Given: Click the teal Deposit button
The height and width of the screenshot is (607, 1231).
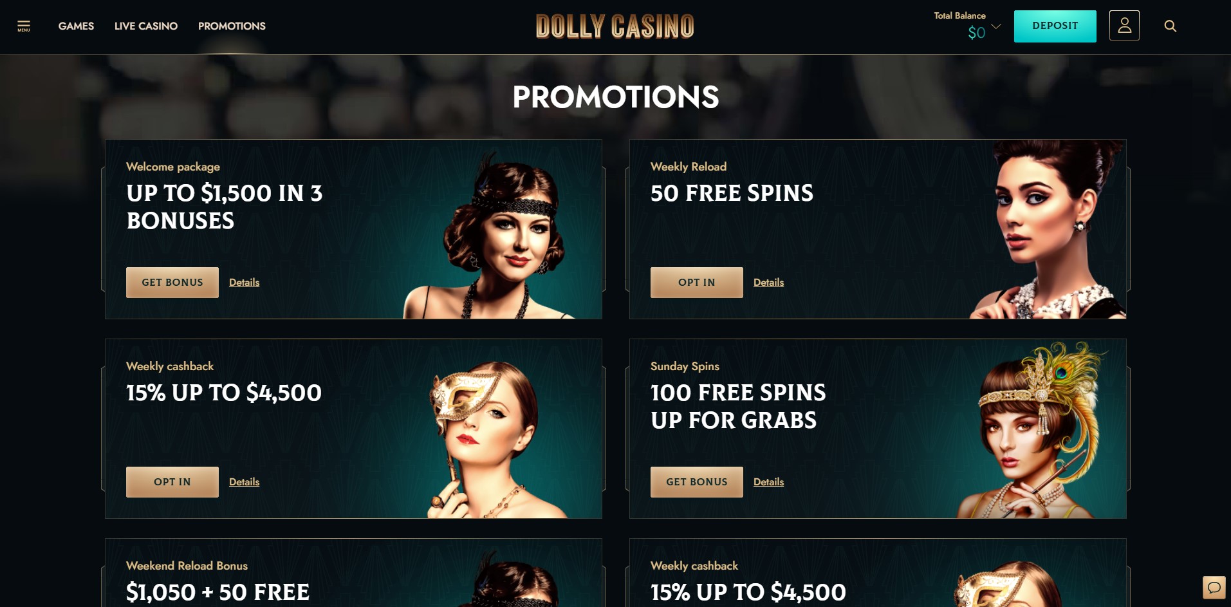Looking at the screenshot, I should 1055,26.
